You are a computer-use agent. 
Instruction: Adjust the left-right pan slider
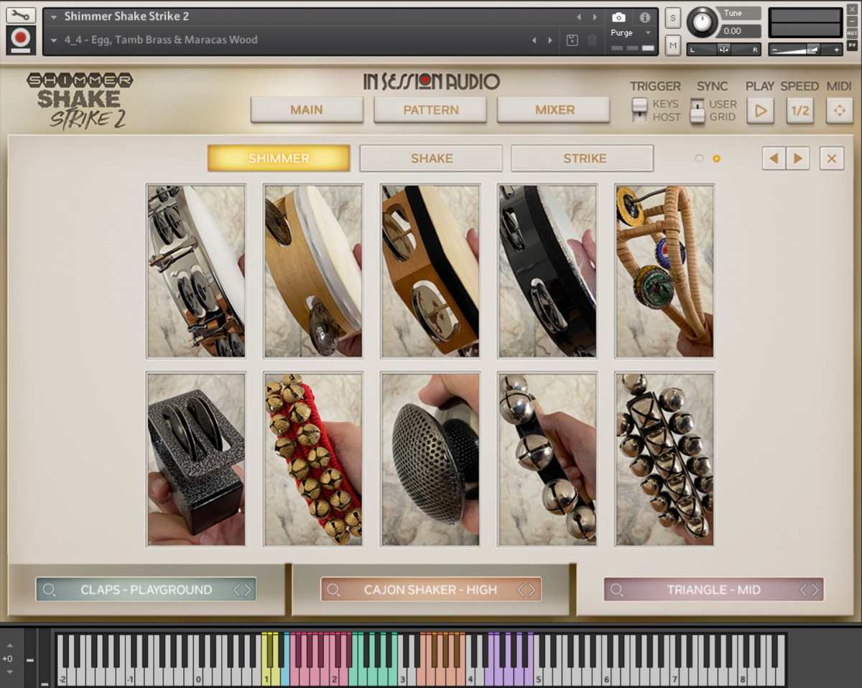click(723, 50)
